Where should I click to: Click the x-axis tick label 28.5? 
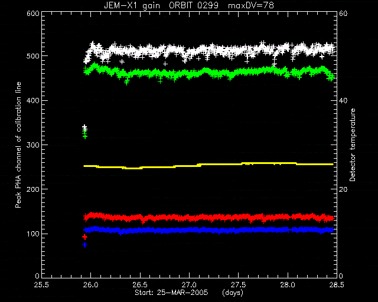pyautogui.click(x=337, y=285)
